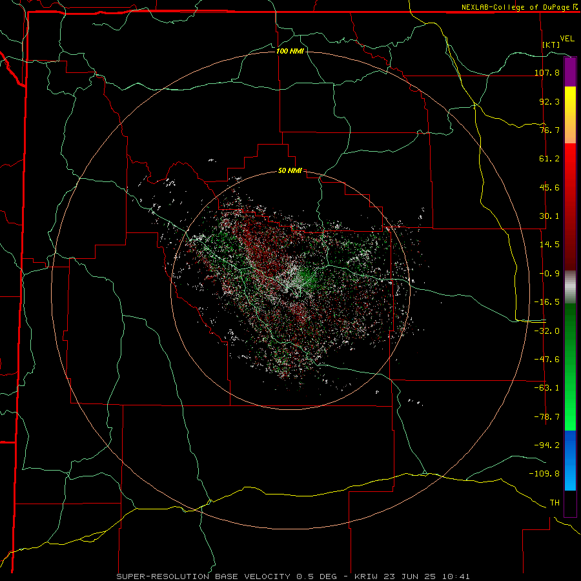581x581 pixels.
Task: Click the -78.7 scale value
Action: tap(547, 416)
